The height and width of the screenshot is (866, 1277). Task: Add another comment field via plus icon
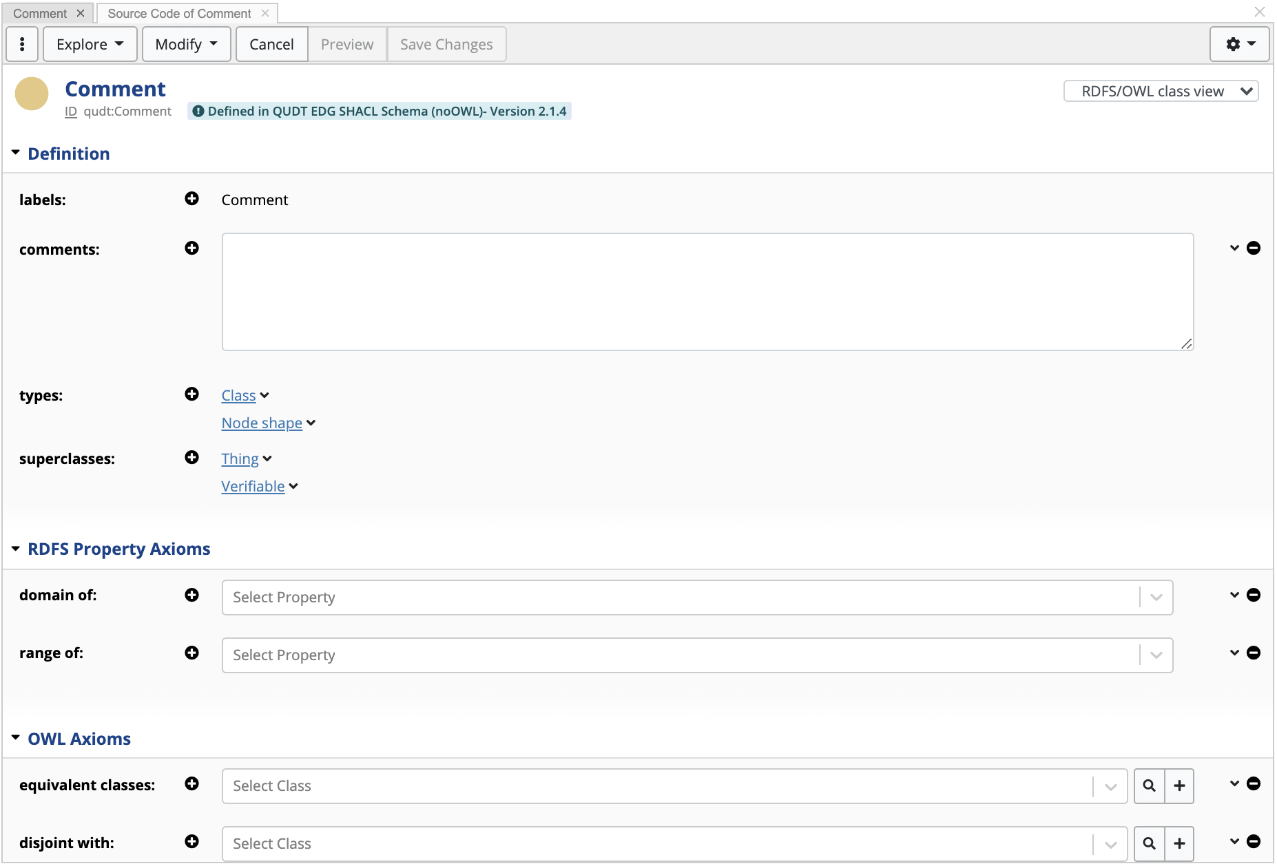(x=191, y=249)
